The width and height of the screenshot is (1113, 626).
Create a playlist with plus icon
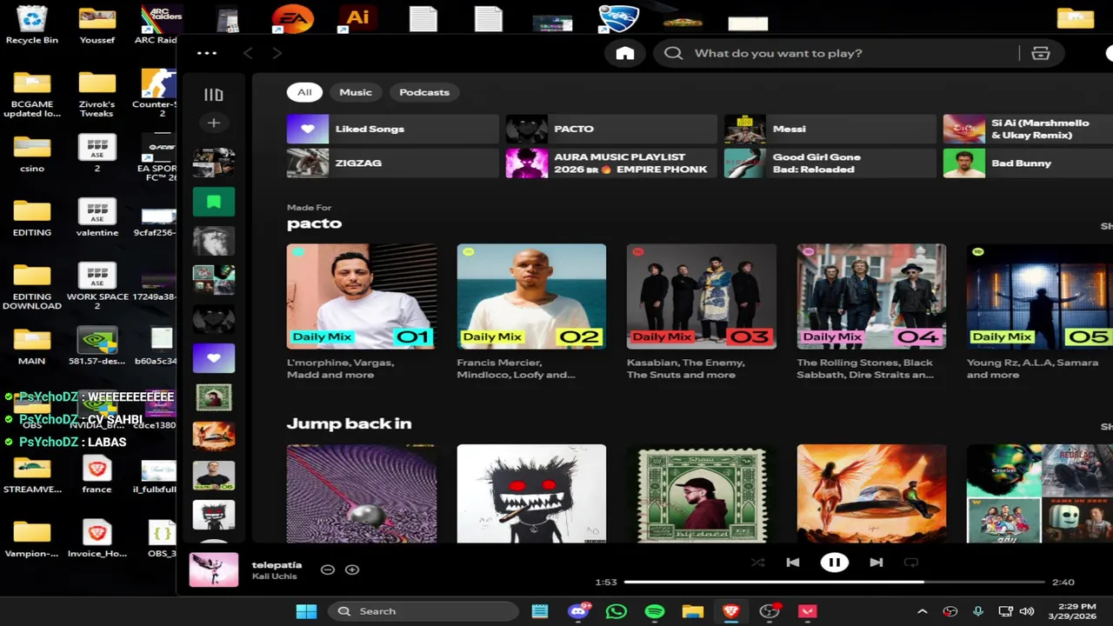(213, 123)
